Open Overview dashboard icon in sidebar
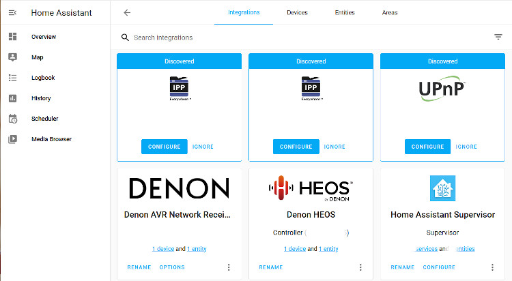The height and width of the screenshot is (281, 512). pyautogui.click(x=12, y=37)
